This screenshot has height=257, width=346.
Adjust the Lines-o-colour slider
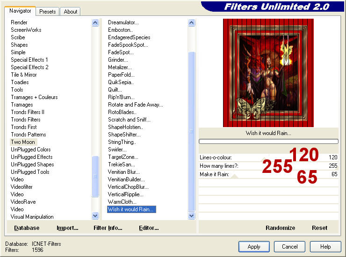(268, 157)
